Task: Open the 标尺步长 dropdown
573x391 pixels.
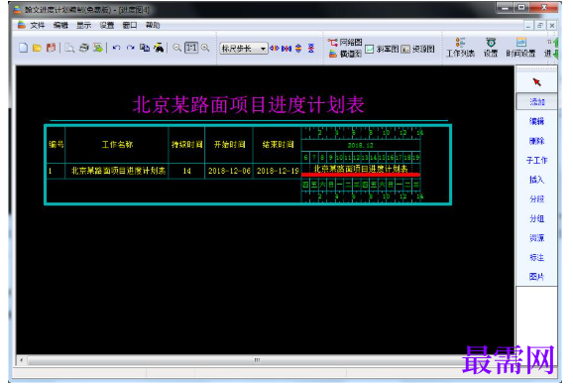Action: 244,49
